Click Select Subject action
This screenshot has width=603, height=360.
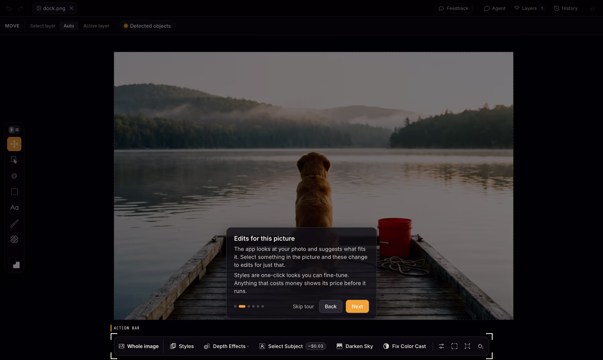pos(292,346)
